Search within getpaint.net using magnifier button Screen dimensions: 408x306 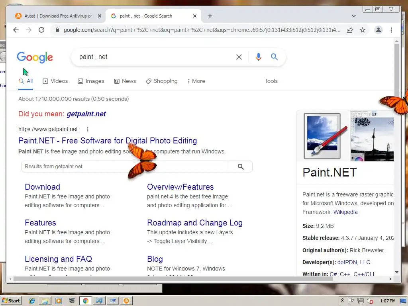click(241, 167)
